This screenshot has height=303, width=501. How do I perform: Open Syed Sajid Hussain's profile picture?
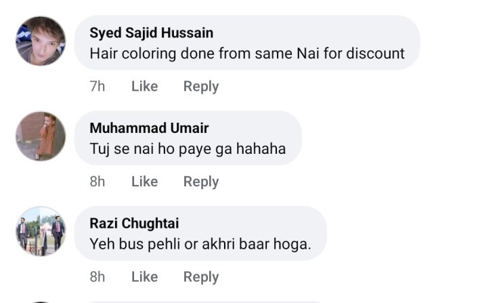click(x=41, y=41)
